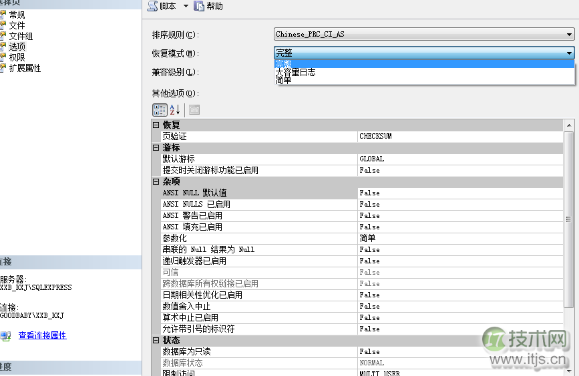The width and height of the screenshot is (579, 376).
Task: Choose 大容量日志 from recovery mode list
Action: point(296,72)
